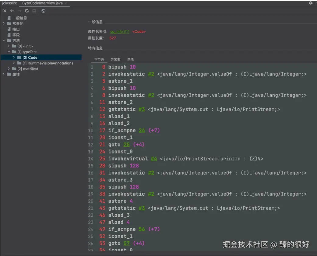Select the 一般信息 tree node
Image resolution: width=317 pixels, height=256 pixels.
tap(19, 18)
